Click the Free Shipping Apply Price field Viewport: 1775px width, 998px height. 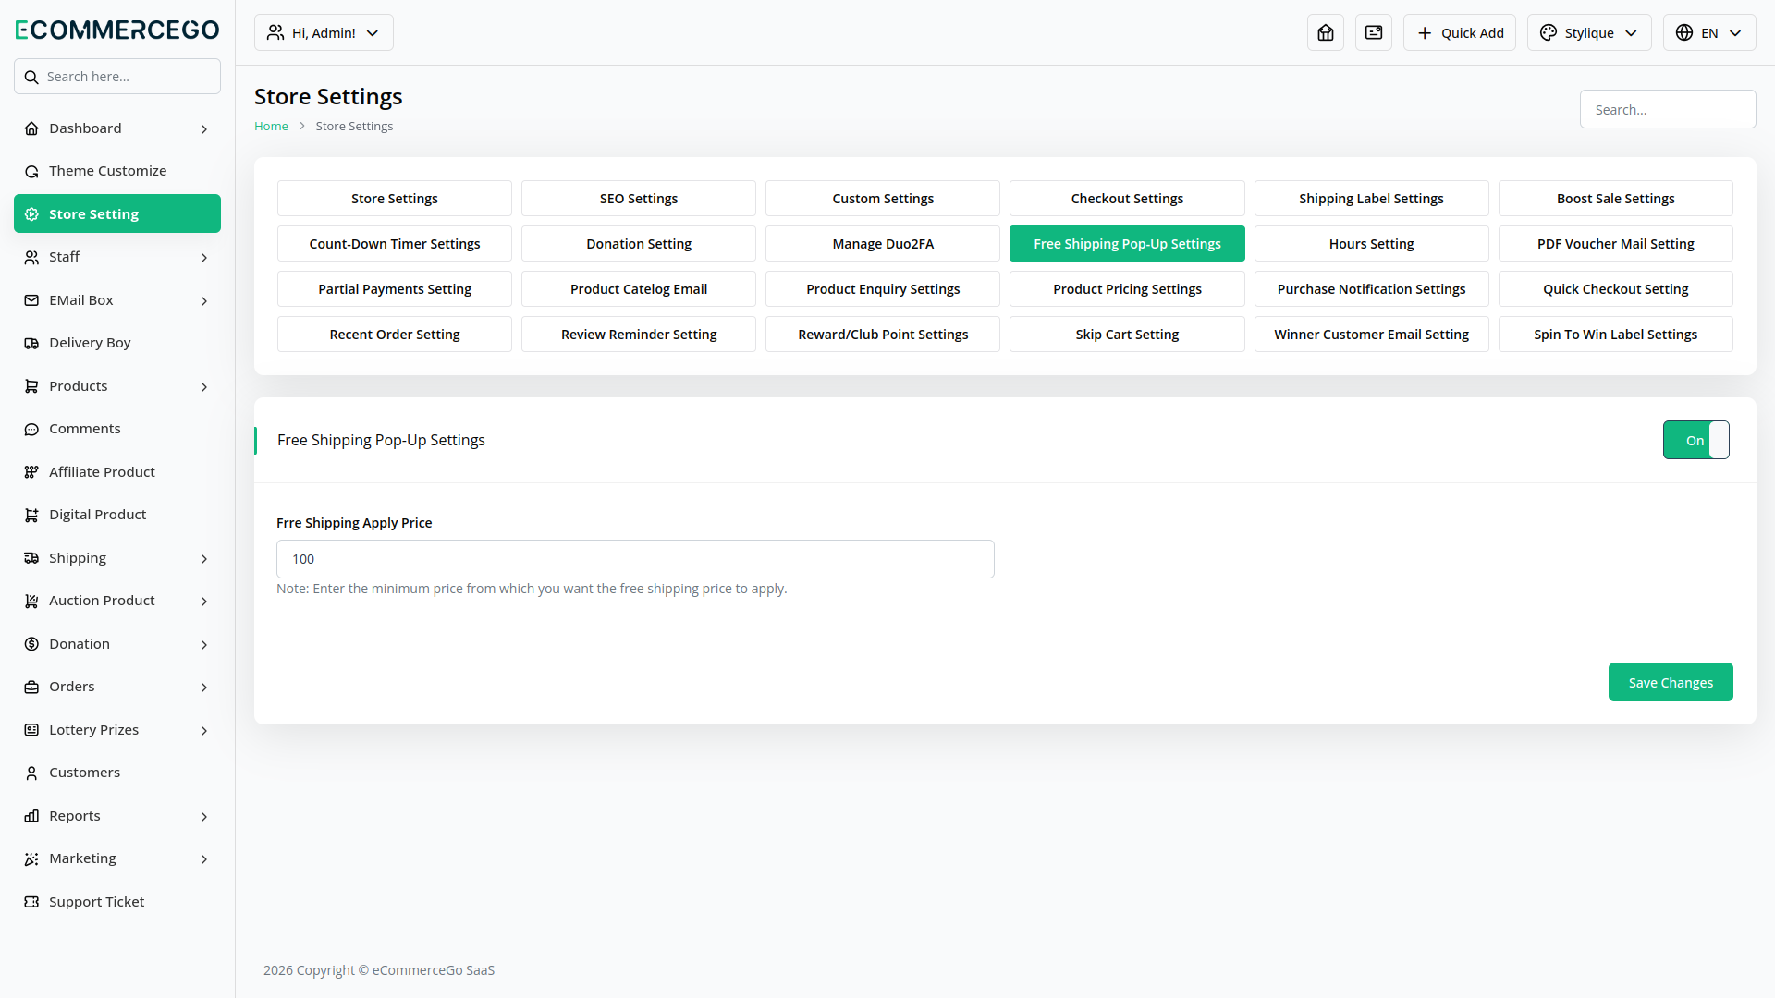coord(635,559)
